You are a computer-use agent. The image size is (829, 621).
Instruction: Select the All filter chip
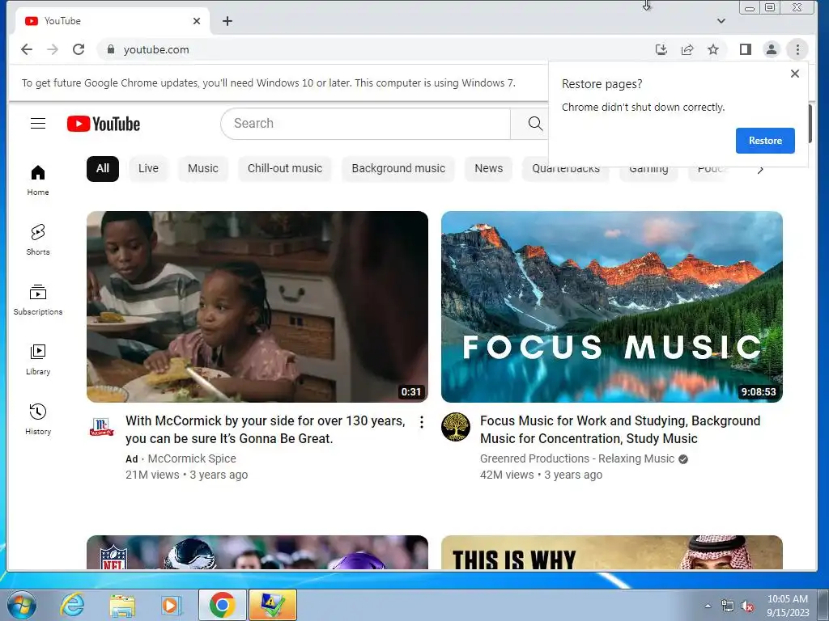pos(103,168)
